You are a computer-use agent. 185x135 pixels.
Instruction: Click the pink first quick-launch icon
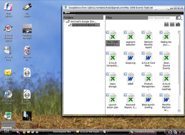click(x=18, y=132)
